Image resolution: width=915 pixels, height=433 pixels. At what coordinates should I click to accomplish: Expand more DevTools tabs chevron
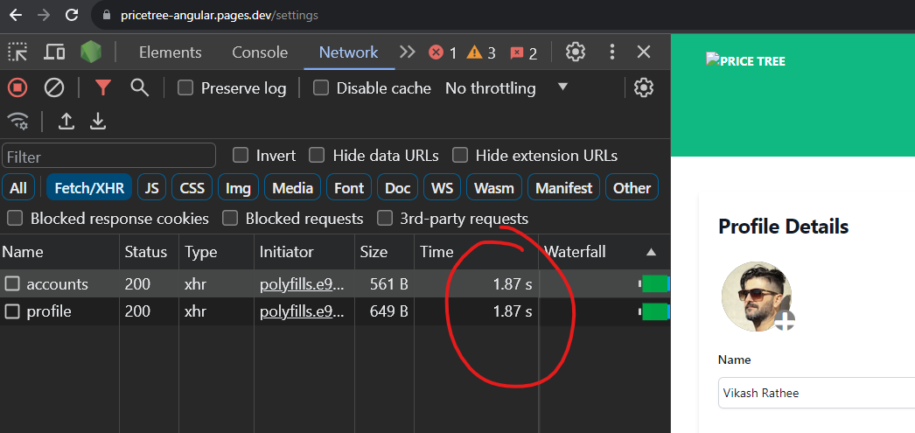click(x=408, y=52)
